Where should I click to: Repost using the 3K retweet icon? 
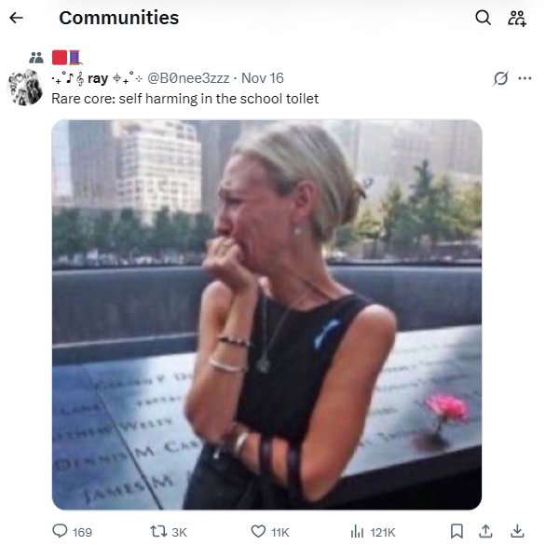(157, 531)
